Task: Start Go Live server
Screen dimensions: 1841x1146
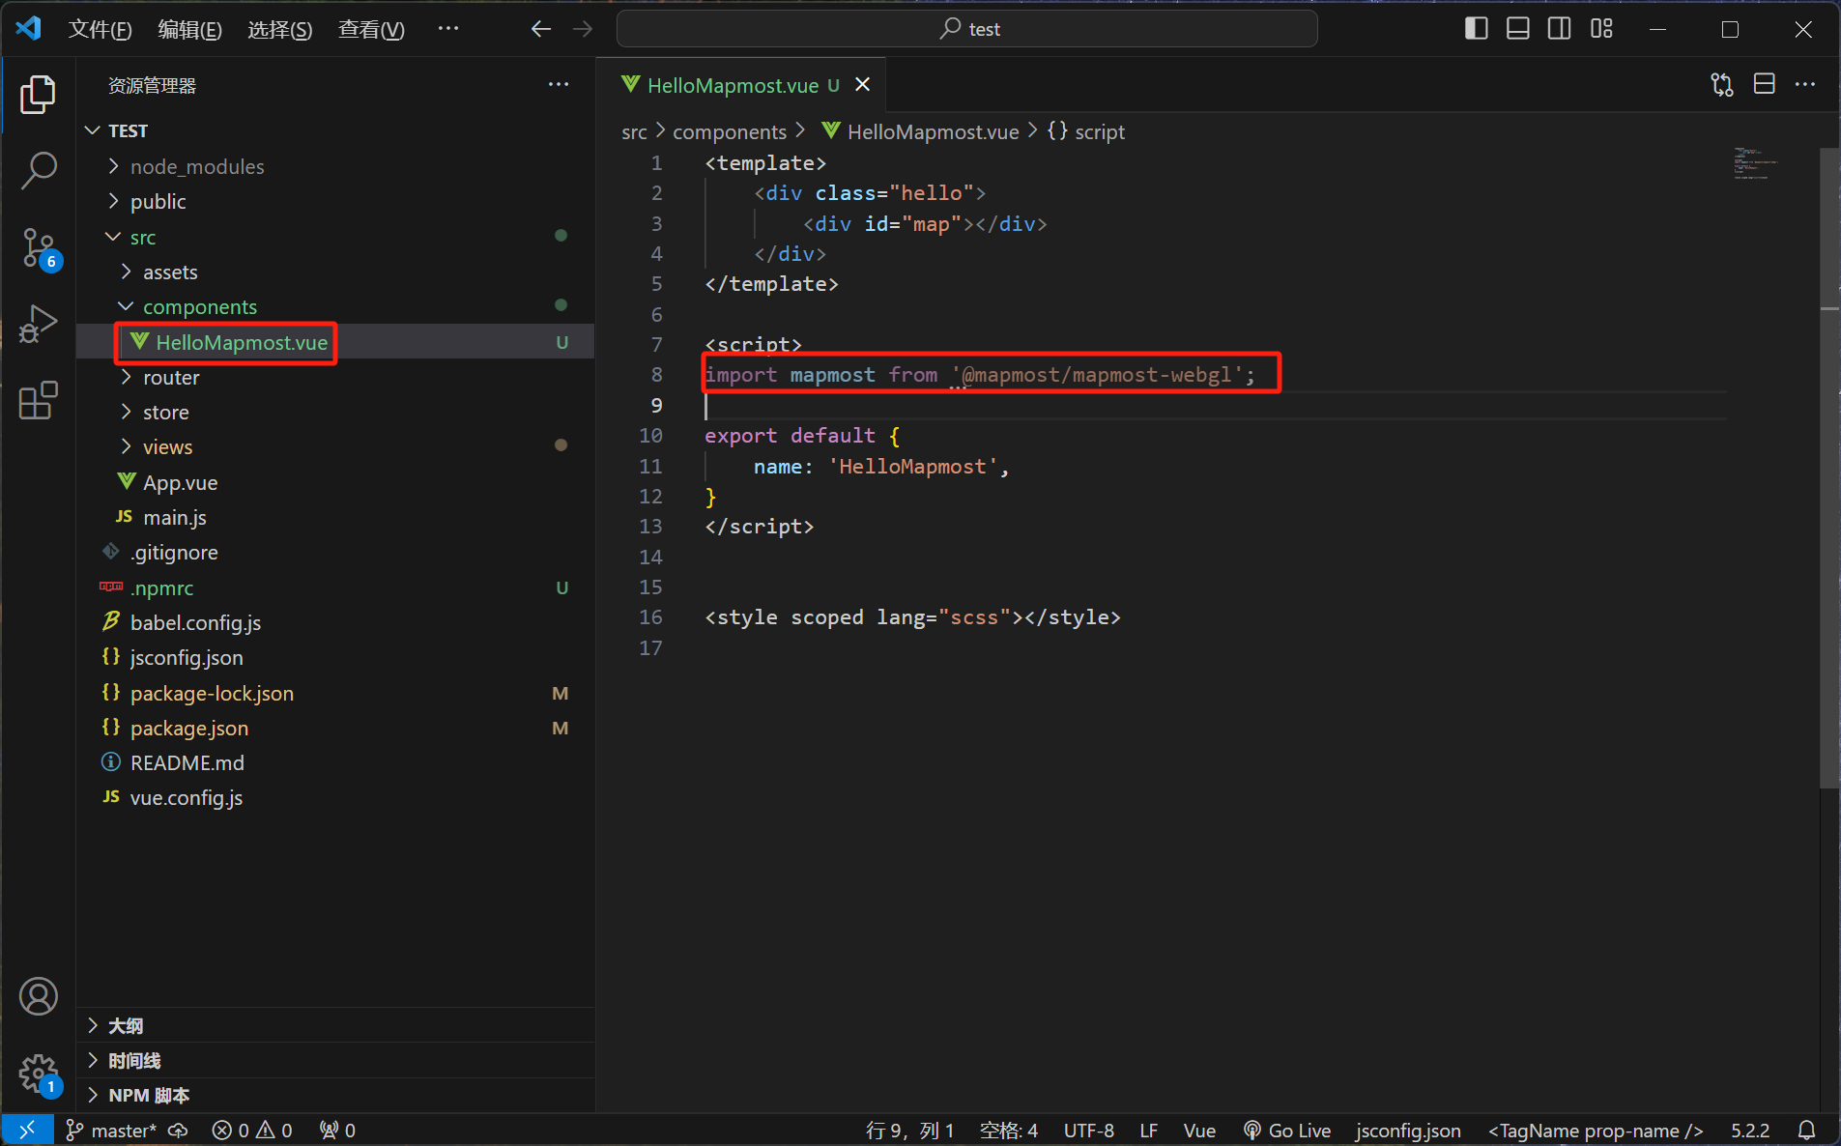Action: [x=1286, y=1130]
